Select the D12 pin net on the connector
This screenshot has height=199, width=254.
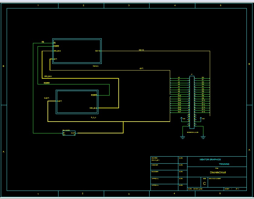tap(203, 105)
